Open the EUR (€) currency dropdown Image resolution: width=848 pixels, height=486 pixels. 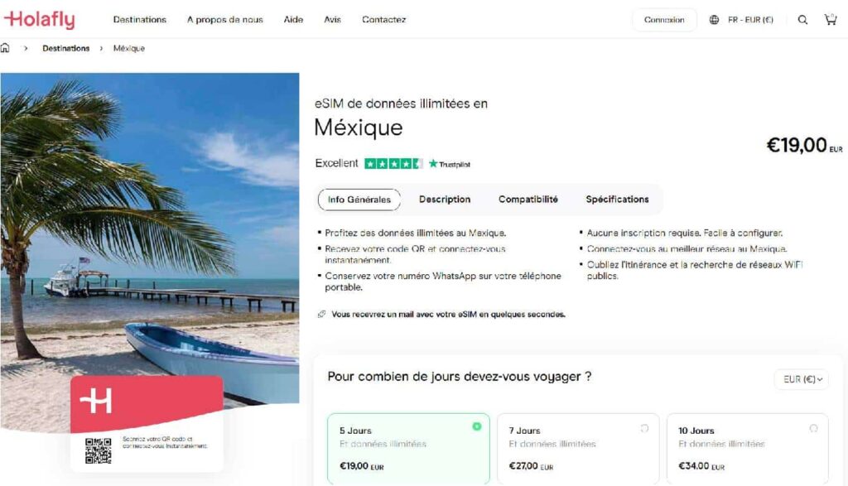pyautogui.click(x=800, y=379)
